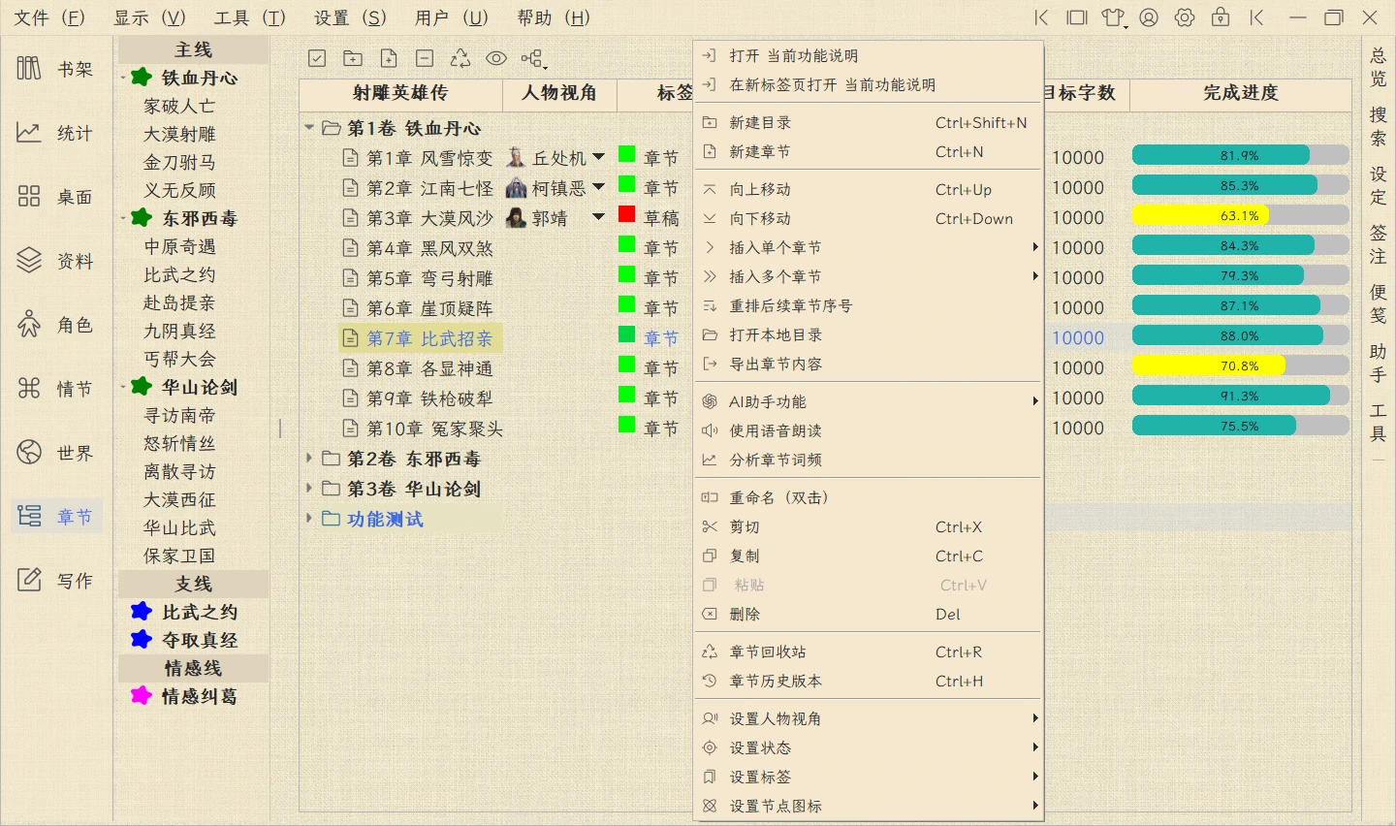Viewport: 1396px width, 826px height.
Task: Choose 新建章节 from context menu
Action: point(869,151)
